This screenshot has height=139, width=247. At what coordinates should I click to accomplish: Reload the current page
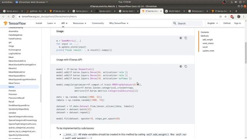pyautogui.click(x=13, y=17)
